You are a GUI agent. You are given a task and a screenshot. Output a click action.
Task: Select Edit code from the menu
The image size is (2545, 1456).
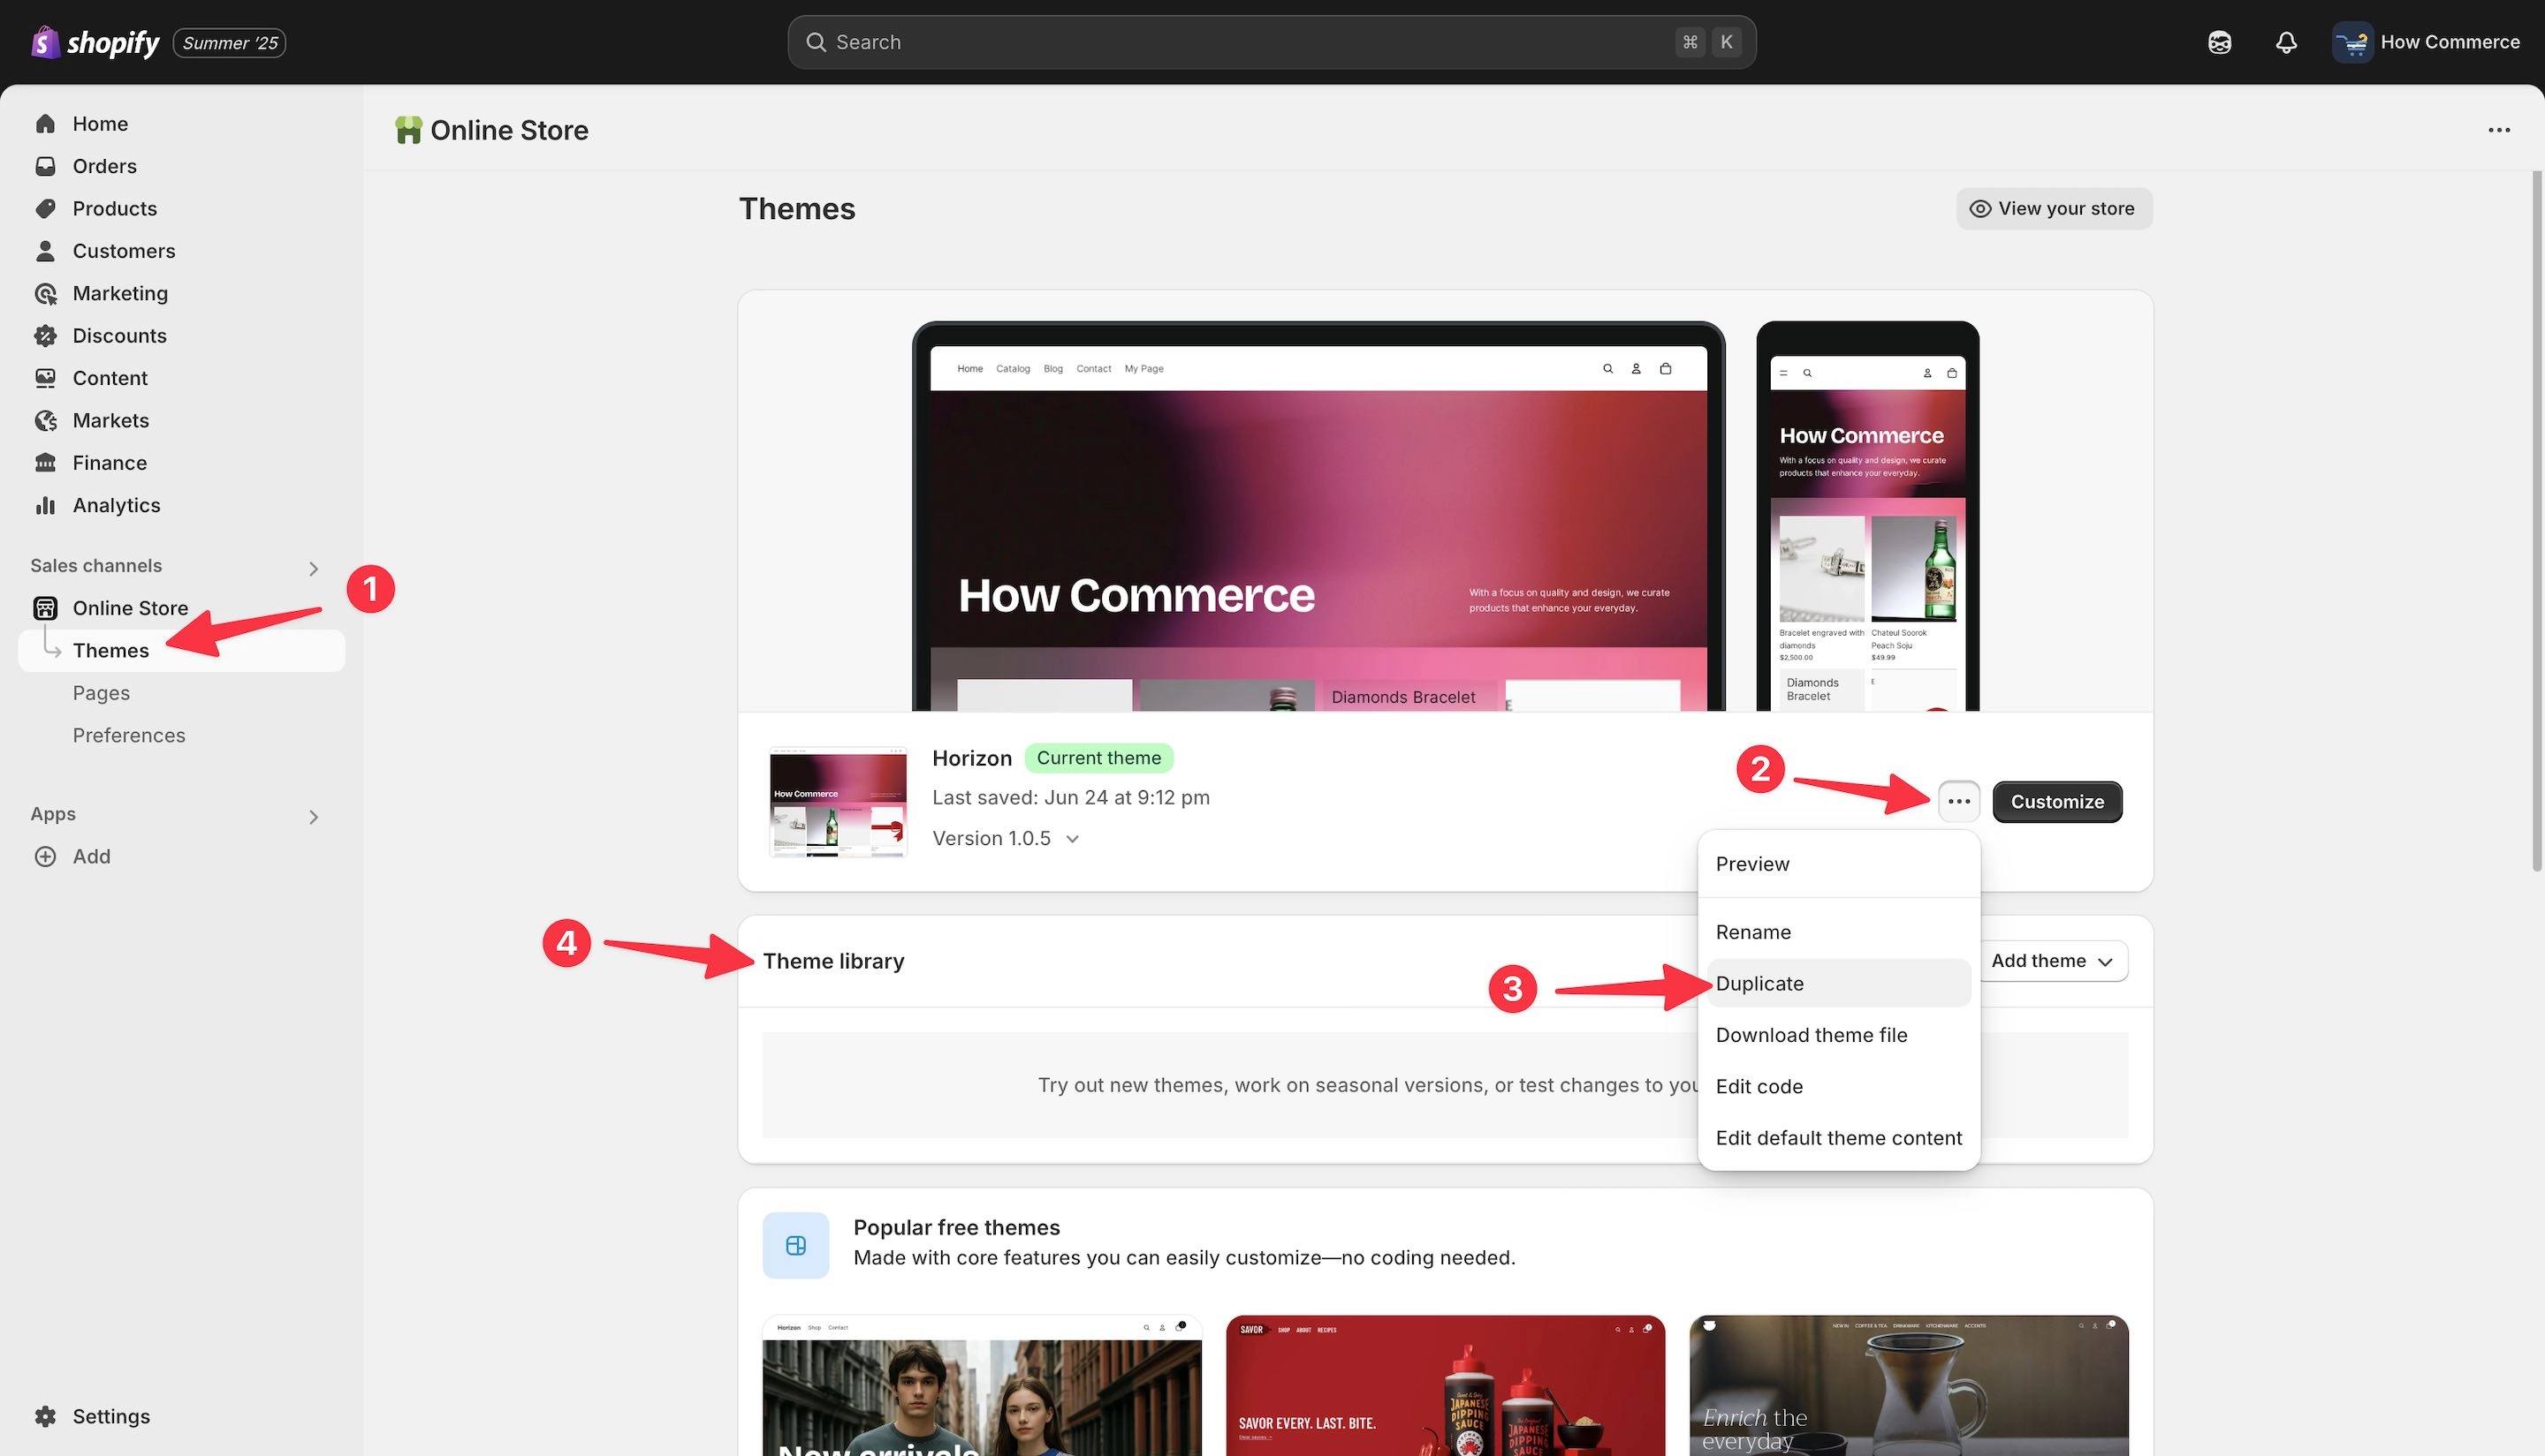click(1838, 1086)
